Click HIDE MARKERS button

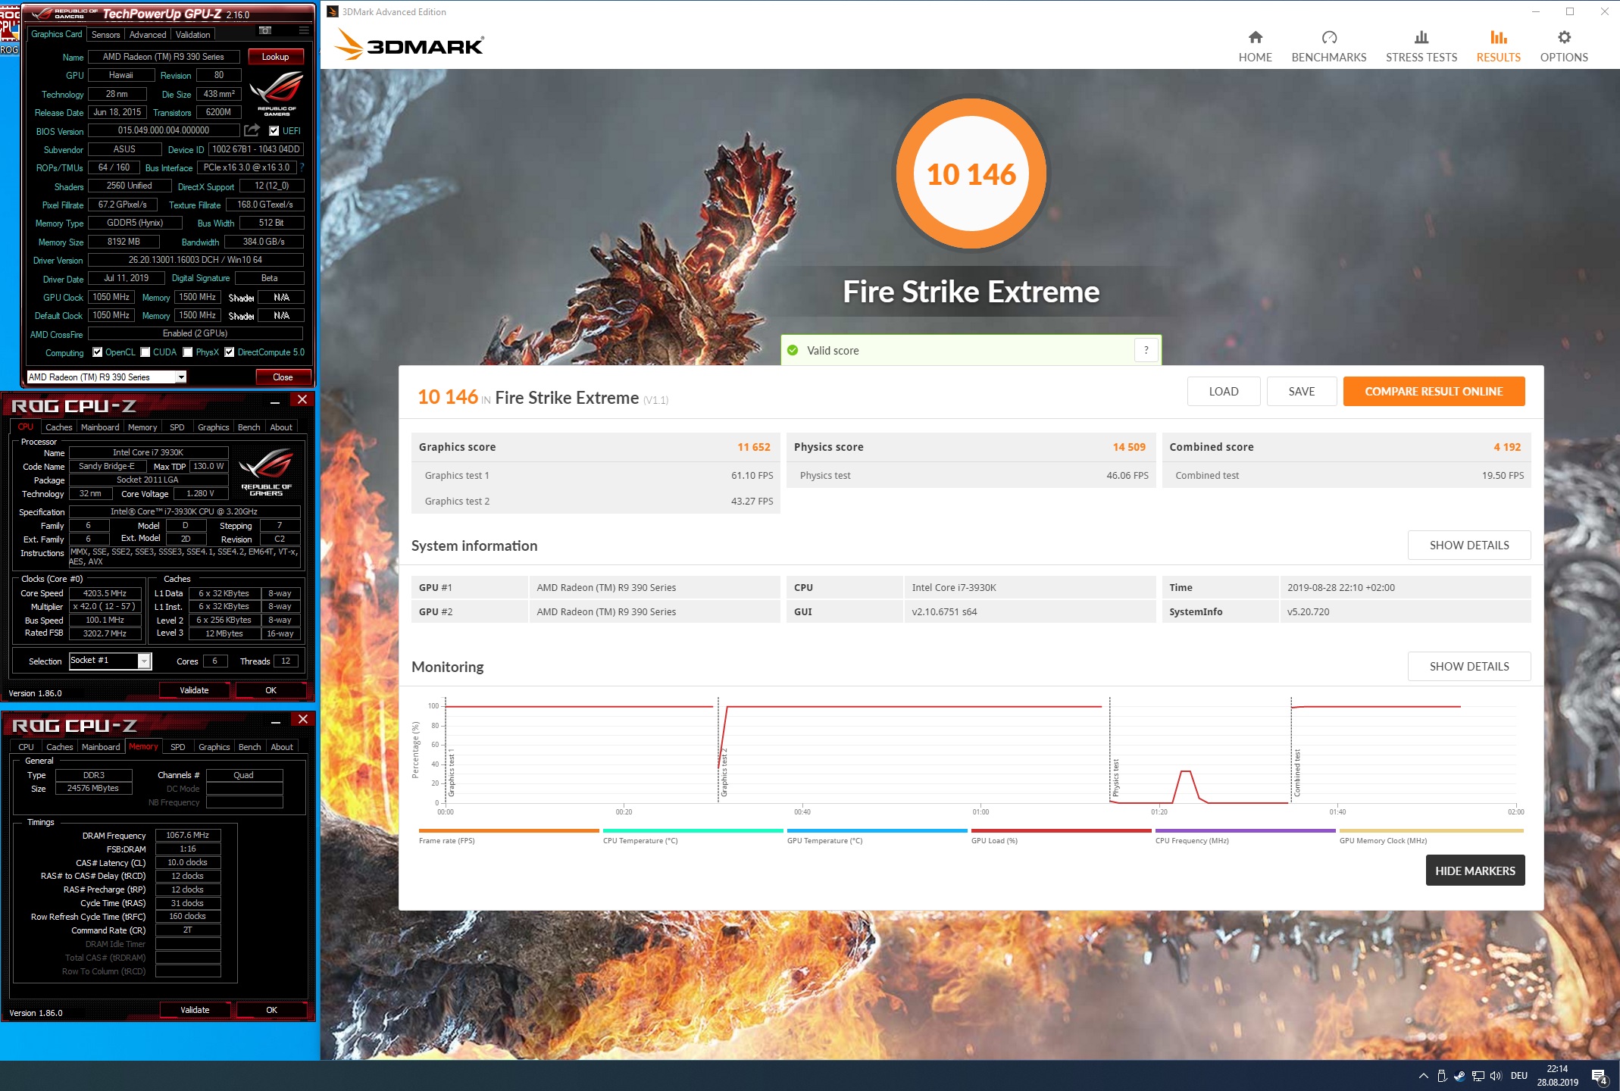(1475, 871)
